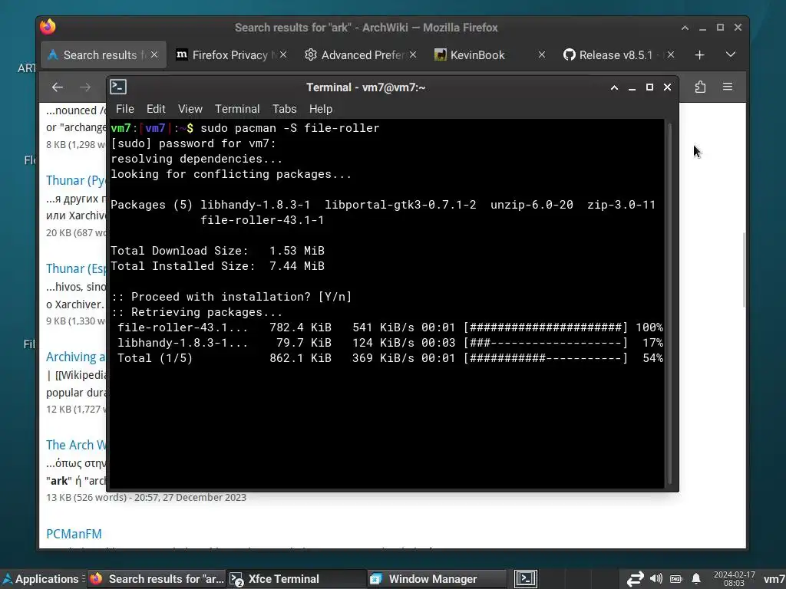786x589 pixels.
Task: Open Window Manager taskbar button
Action: [436, 579]
